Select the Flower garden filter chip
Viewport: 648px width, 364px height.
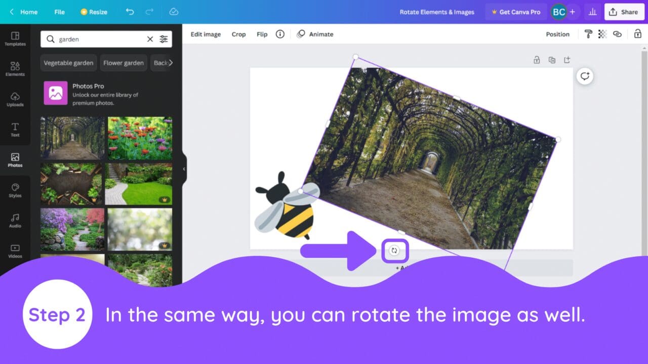coord(124,63)
